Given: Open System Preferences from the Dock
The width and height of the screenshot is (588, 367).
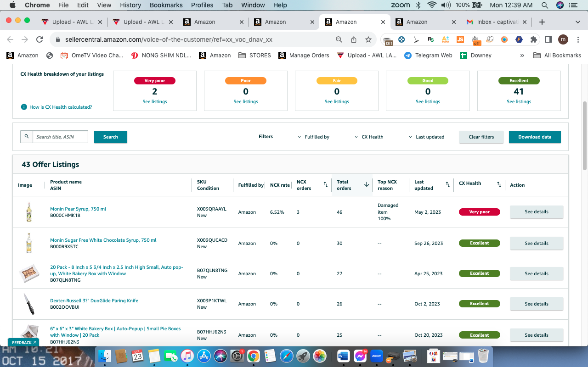Looking at the screenshot, I should (x=237, y=356).
